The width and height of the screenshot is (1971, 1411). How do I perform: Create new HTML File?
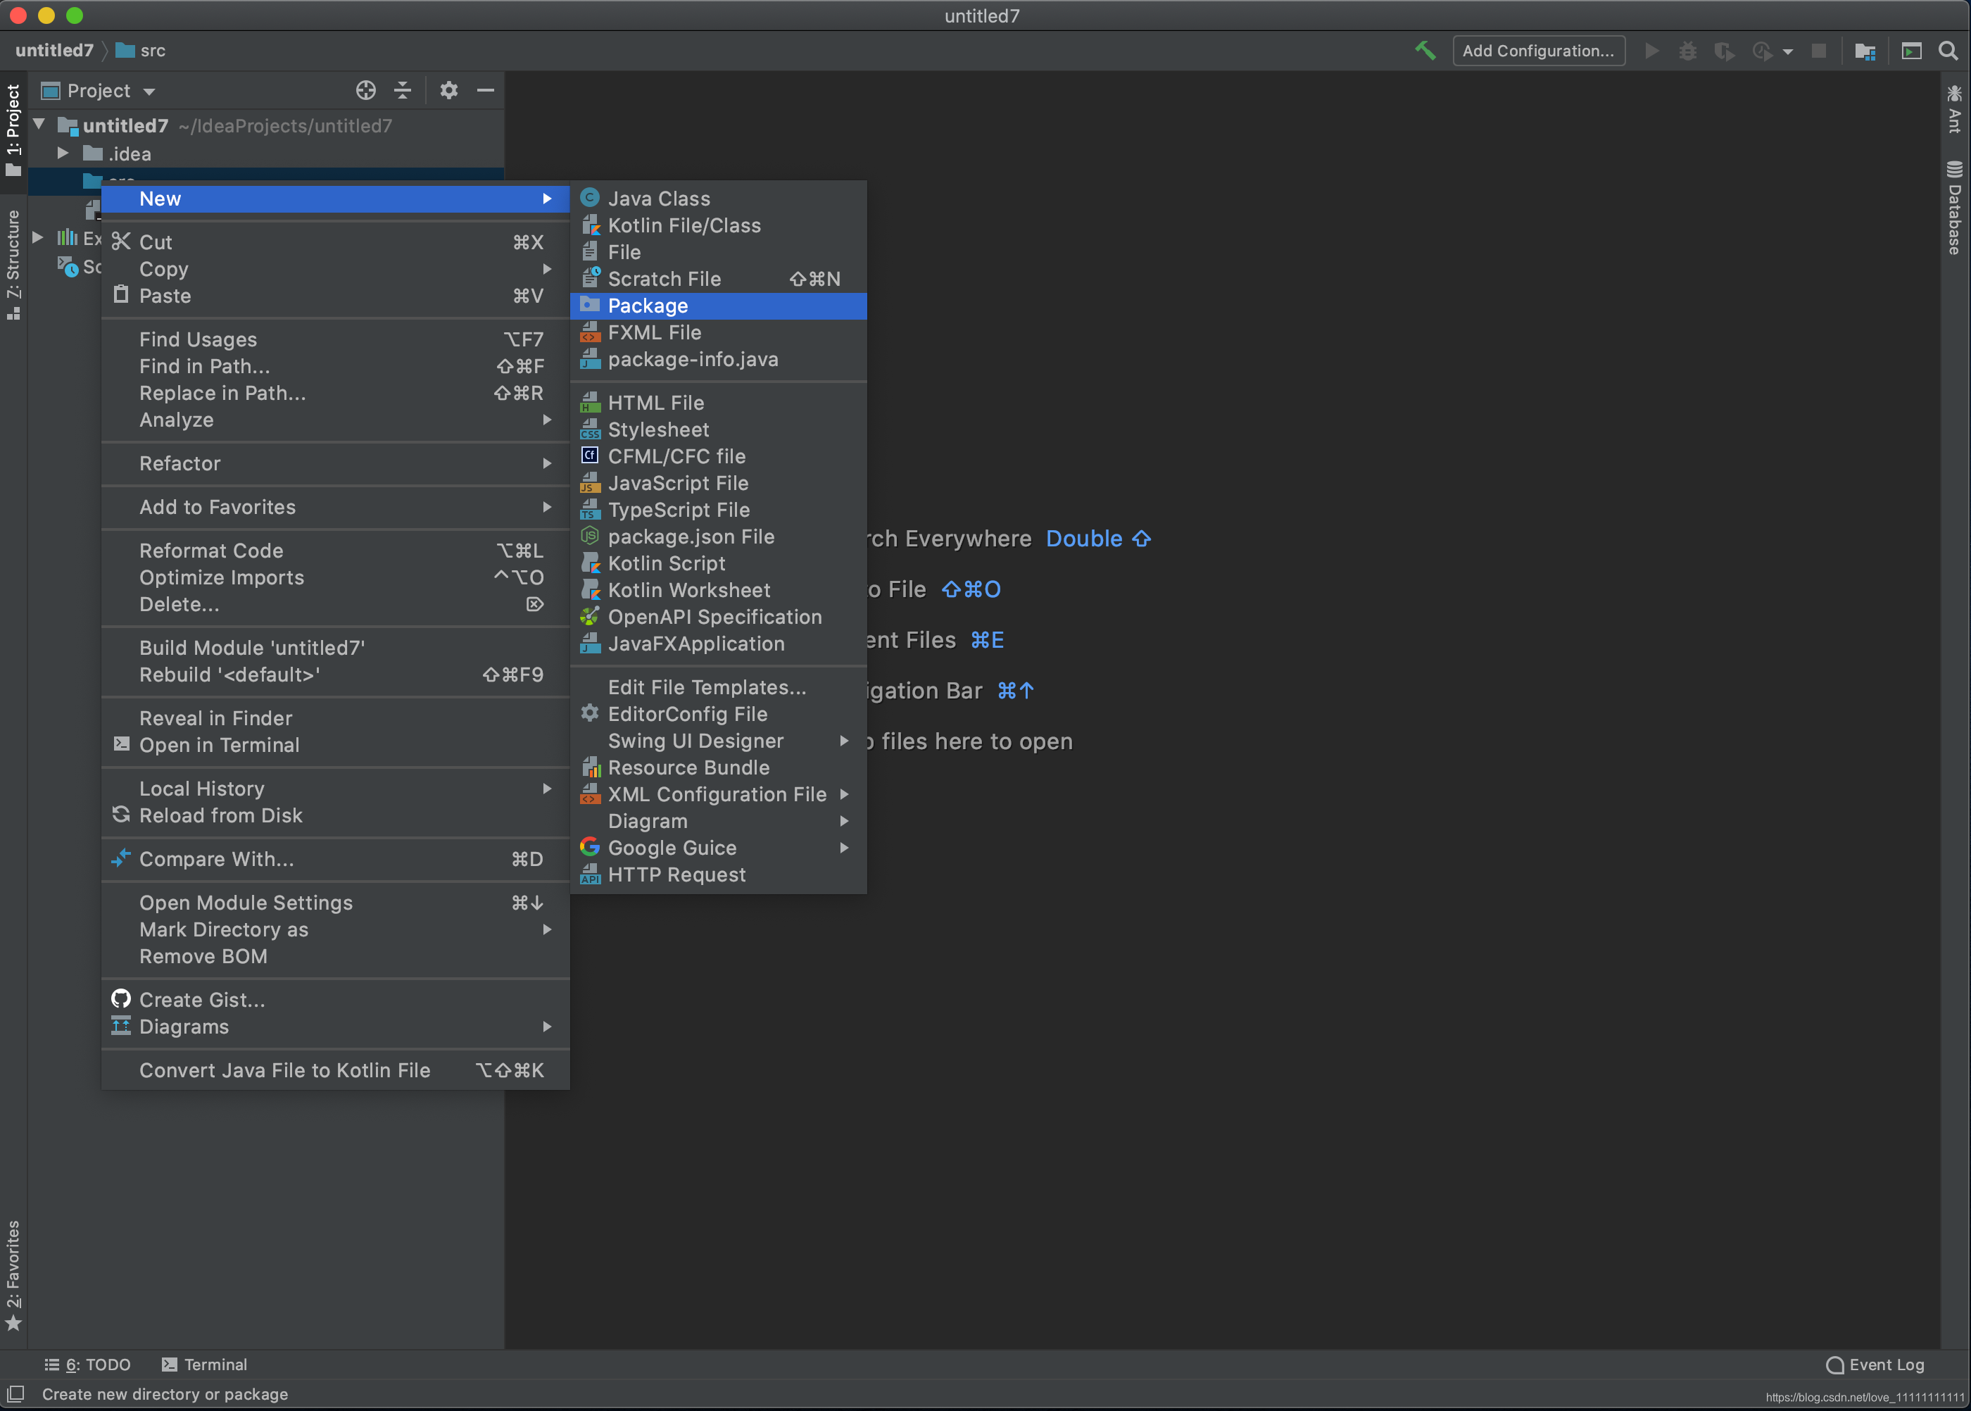717,403
